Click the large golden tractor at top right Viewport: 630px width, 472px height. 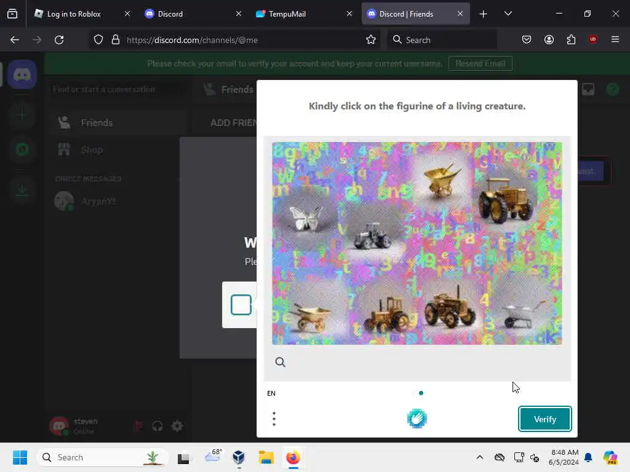point(507,200)
